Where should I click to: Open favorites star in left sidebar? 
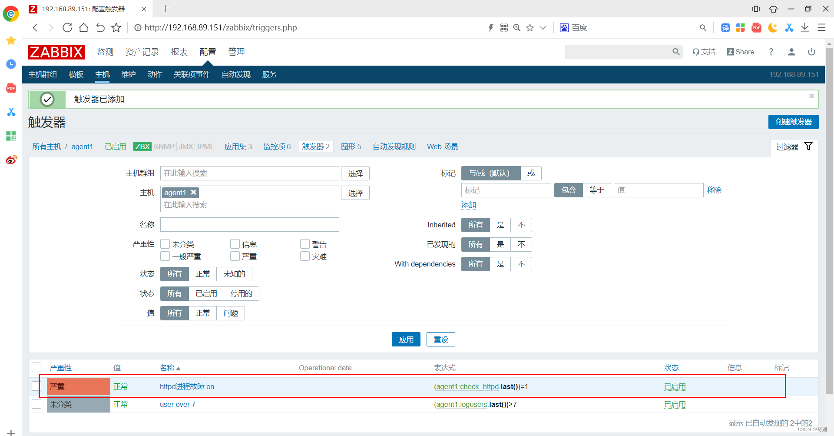11,40
